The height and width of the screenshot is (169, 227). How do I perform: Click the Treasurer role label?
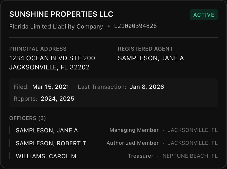pyautogui.click(x=141, y=156)
